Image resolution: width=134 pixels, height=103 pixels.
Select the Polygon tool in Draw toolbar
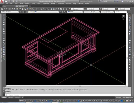(x=4, y=22)
